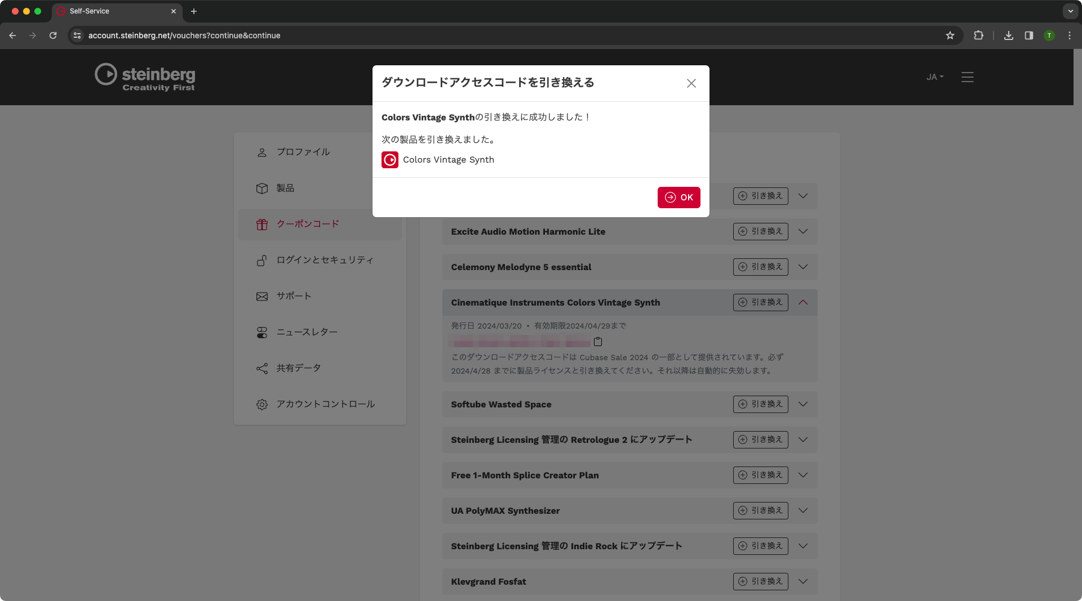Expand the voucher row above Excite Audio
Viewport: 1082px width, 601px height.
[x=803, y=196]
